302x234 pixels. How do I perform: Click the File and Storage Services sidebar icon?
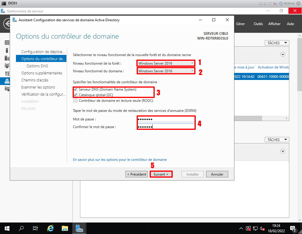point(7,89)
